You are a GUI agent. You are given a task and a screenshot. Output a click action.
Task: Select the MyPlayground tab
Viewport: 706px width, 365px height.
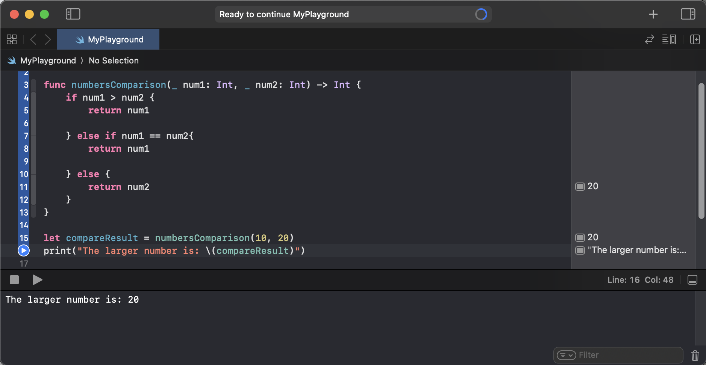pos(108,39)
